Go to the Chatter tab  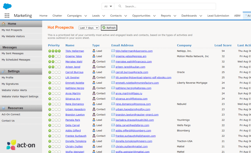pos(57,16)
